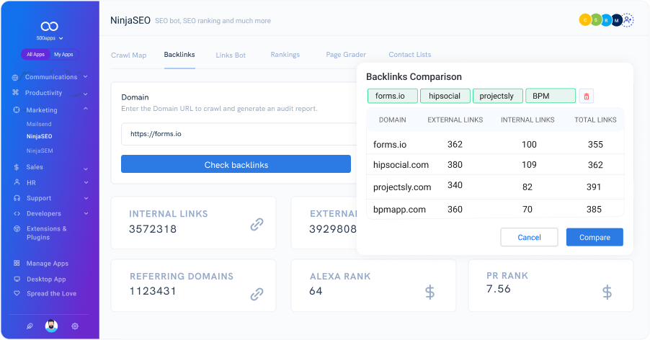Click the user avatar in sidebar footer

[x=51, y=326]
